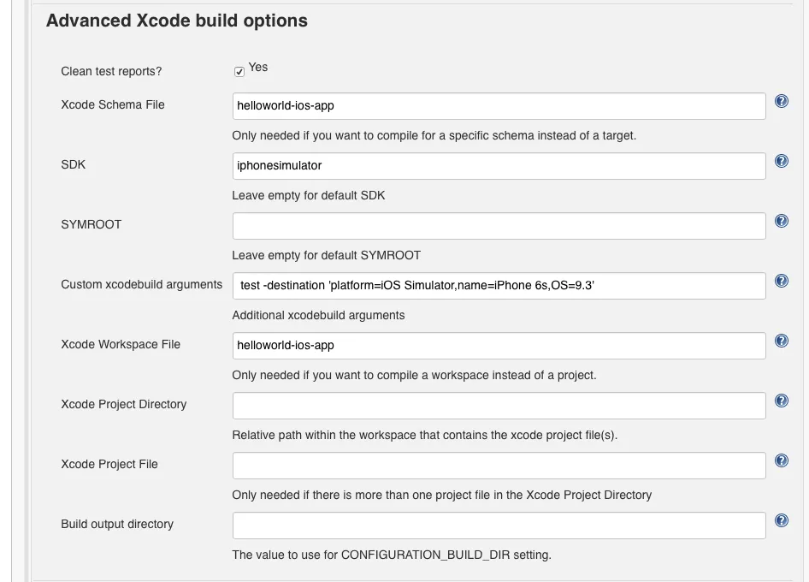Select the Xcode Project File text box

click(499, 466)
